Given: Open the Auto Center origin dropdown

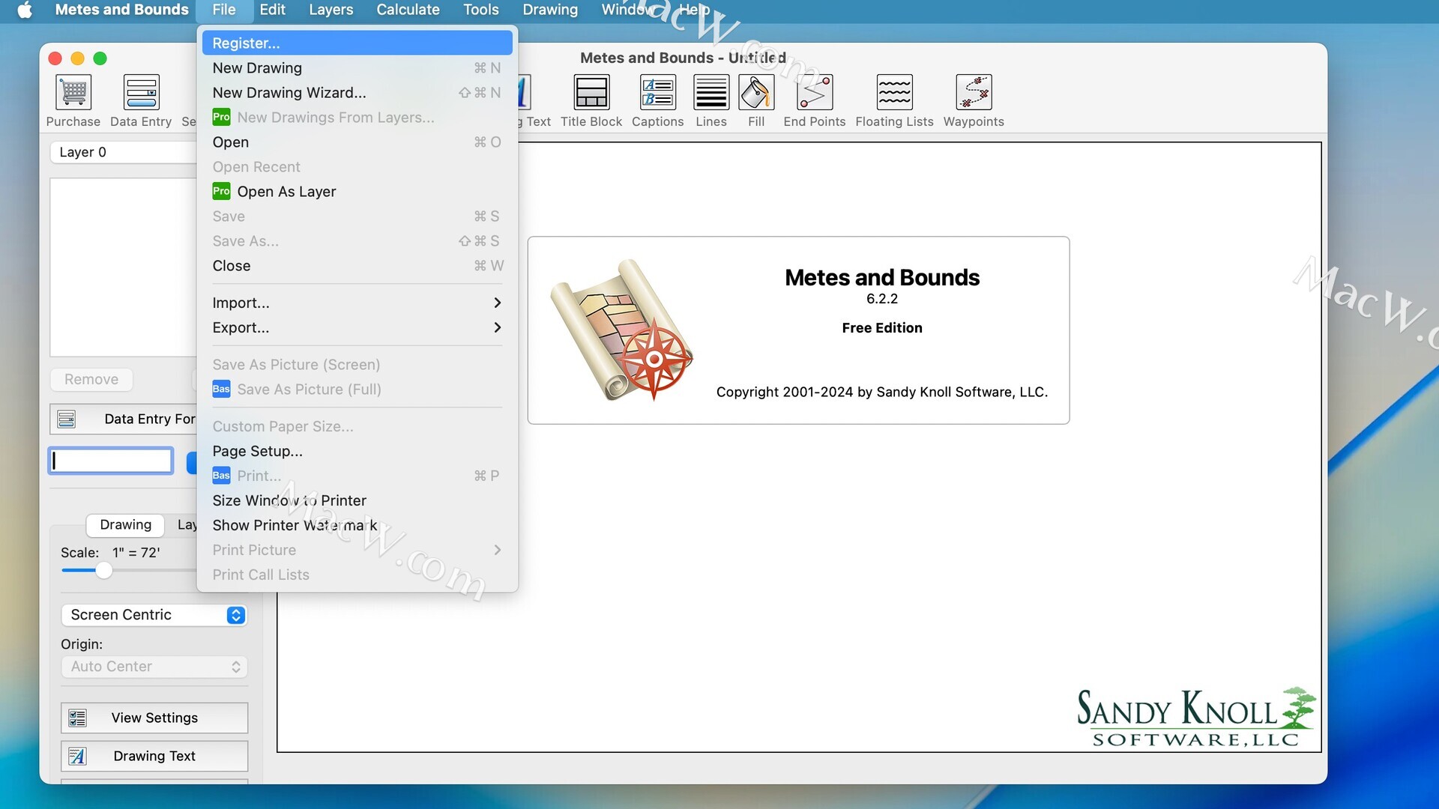Looking at the screenshot, I should click(154, 666).
